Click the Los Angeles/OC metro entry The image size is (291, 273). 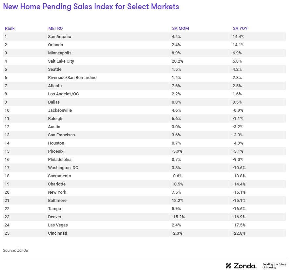tap(63, 94)
